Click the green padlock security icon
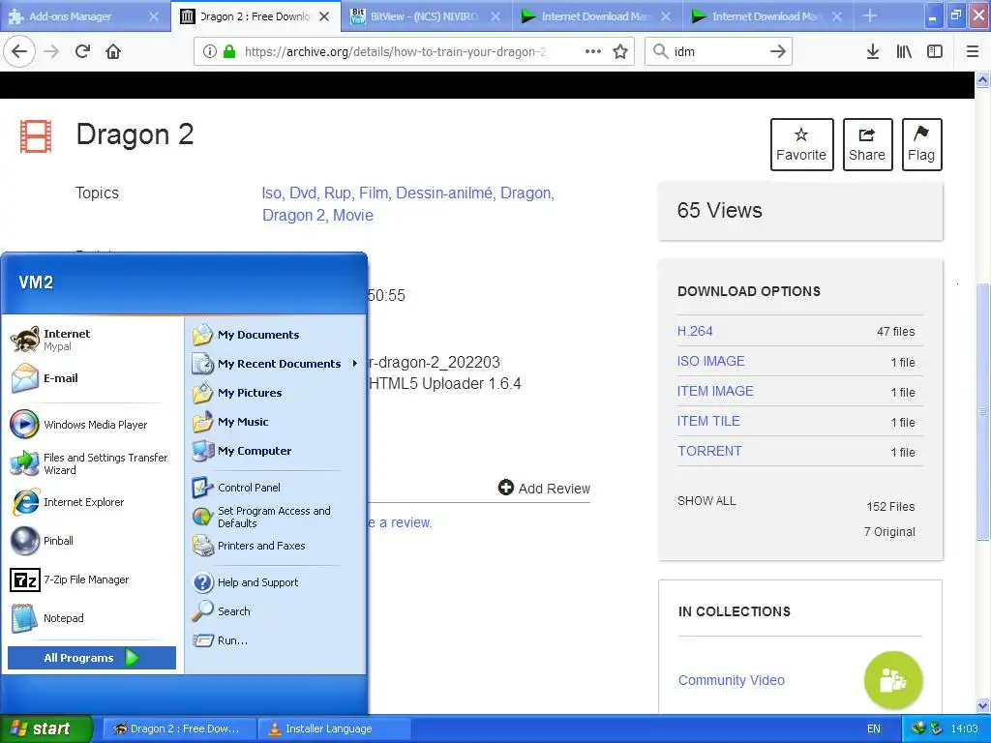Image resolution: width=991 pixels, height=743 pixels. click(229, 52)
